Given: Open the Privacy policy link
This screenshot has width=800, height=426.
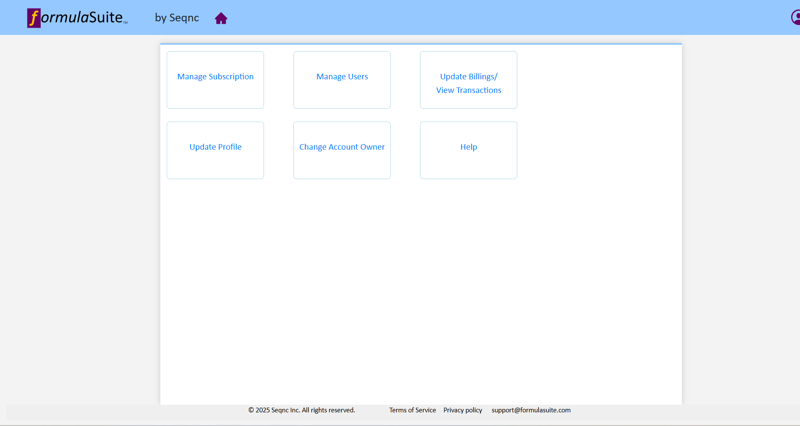Looking at the screenshot, I should 463,410.
